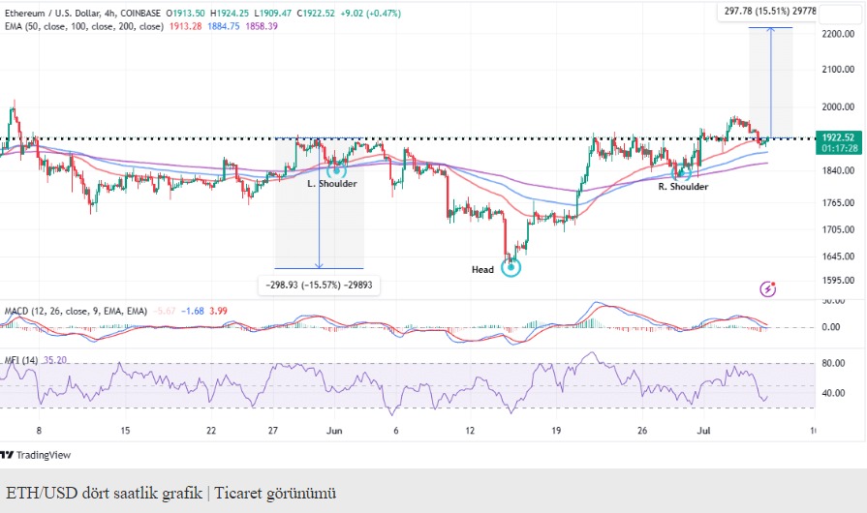This screenshot has height=513, width=867.
Task: Click the MFI value 35.20
Action: (x=55, y=360)
